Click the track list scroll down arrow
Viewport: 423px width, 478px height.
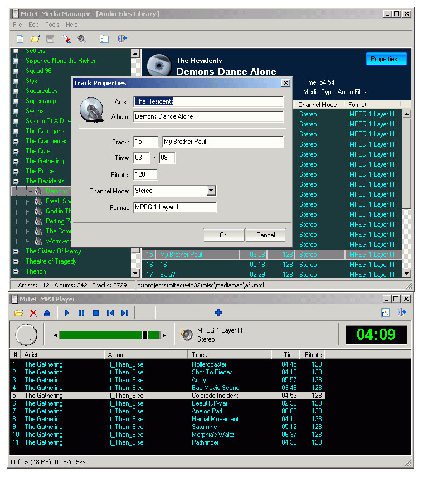406,274
